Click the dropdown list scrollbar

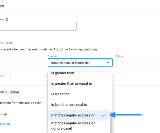point(111,122)
